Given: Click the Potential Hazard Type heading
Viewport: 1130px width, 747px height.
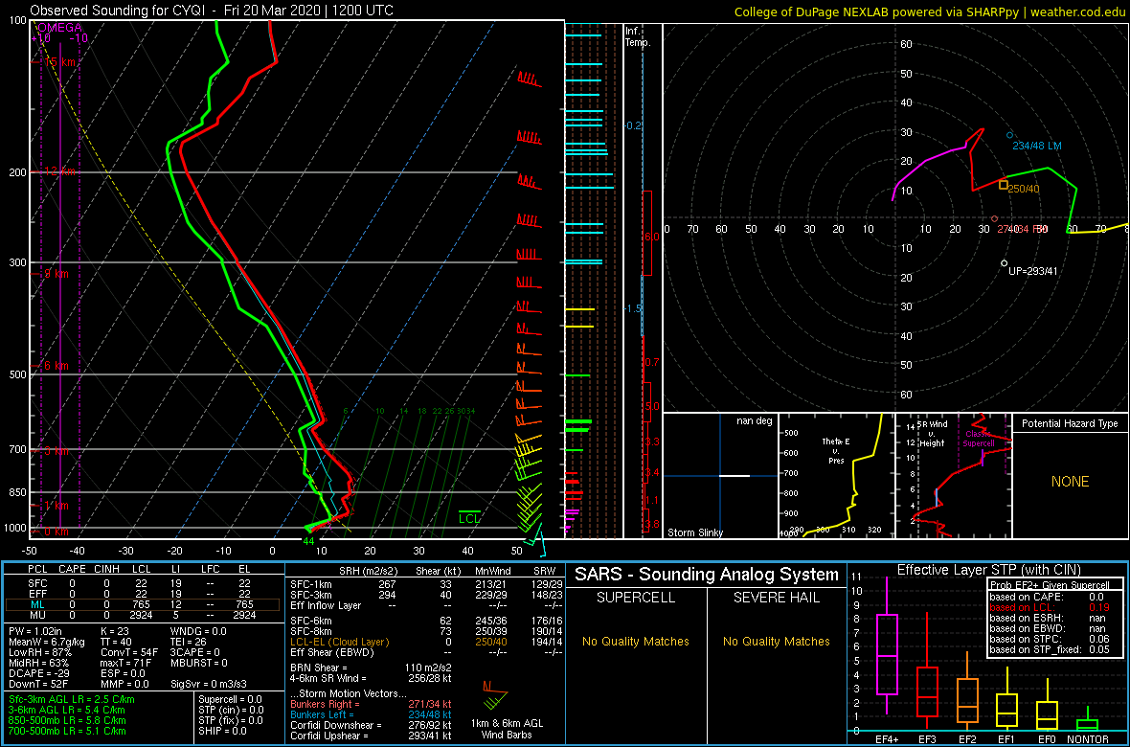Looking at the screenshot, I should pos(1071,423).
